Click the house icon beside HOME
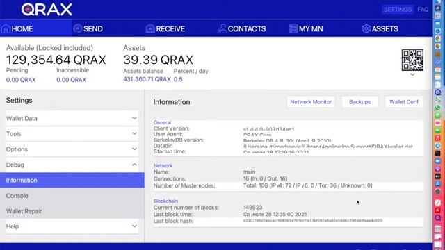Viewport: 445px width, 250px height. tap(6, 28)
